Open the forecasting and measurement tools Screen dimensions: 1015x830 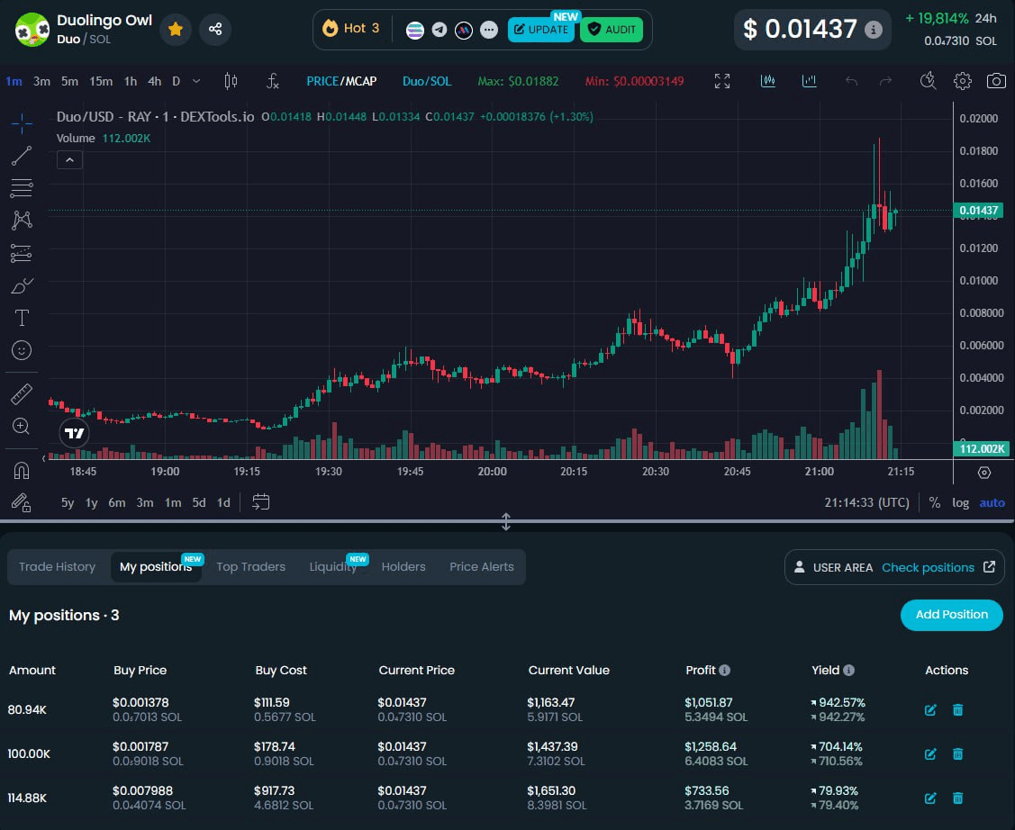(x=22, y=253)
